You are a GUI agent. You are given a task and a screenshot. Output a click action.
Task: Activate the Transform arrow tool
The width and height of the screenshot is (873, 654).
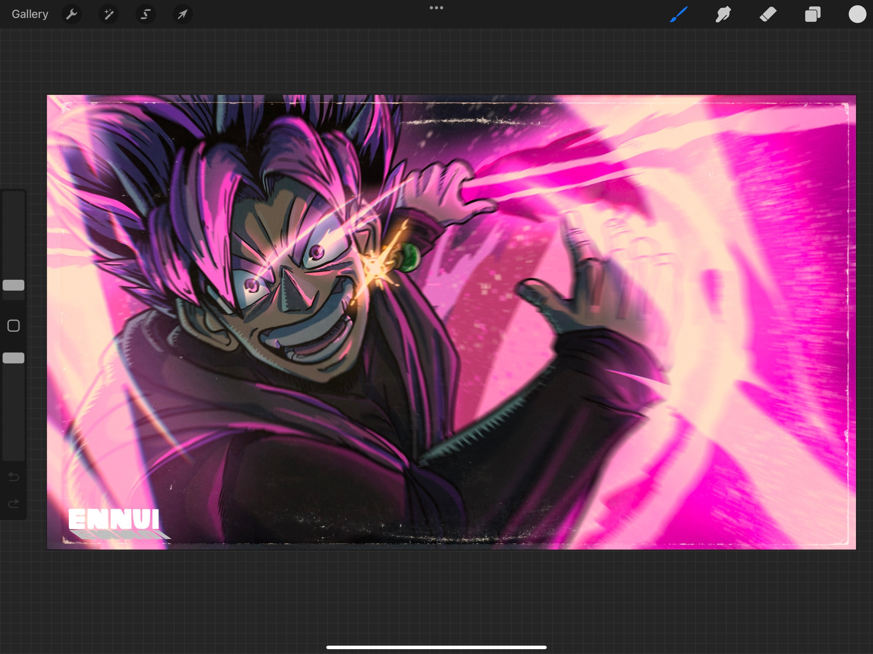(182, 14)
